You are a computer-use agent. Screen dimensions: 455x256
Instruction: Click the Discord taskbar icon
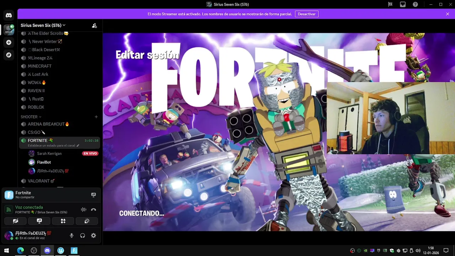pyautogui.click(x=47, y=250)
